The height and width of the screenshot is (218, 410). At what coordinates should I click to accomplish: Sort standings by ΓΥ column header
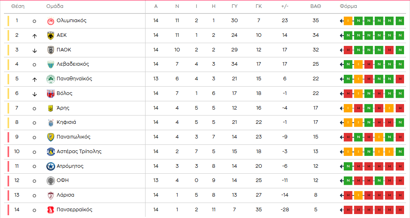[234, 6]
